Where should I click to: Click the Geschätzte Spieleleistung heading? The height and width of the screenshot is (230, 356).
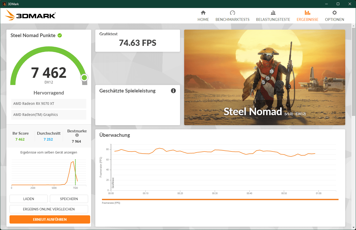[x=127, y=91]
